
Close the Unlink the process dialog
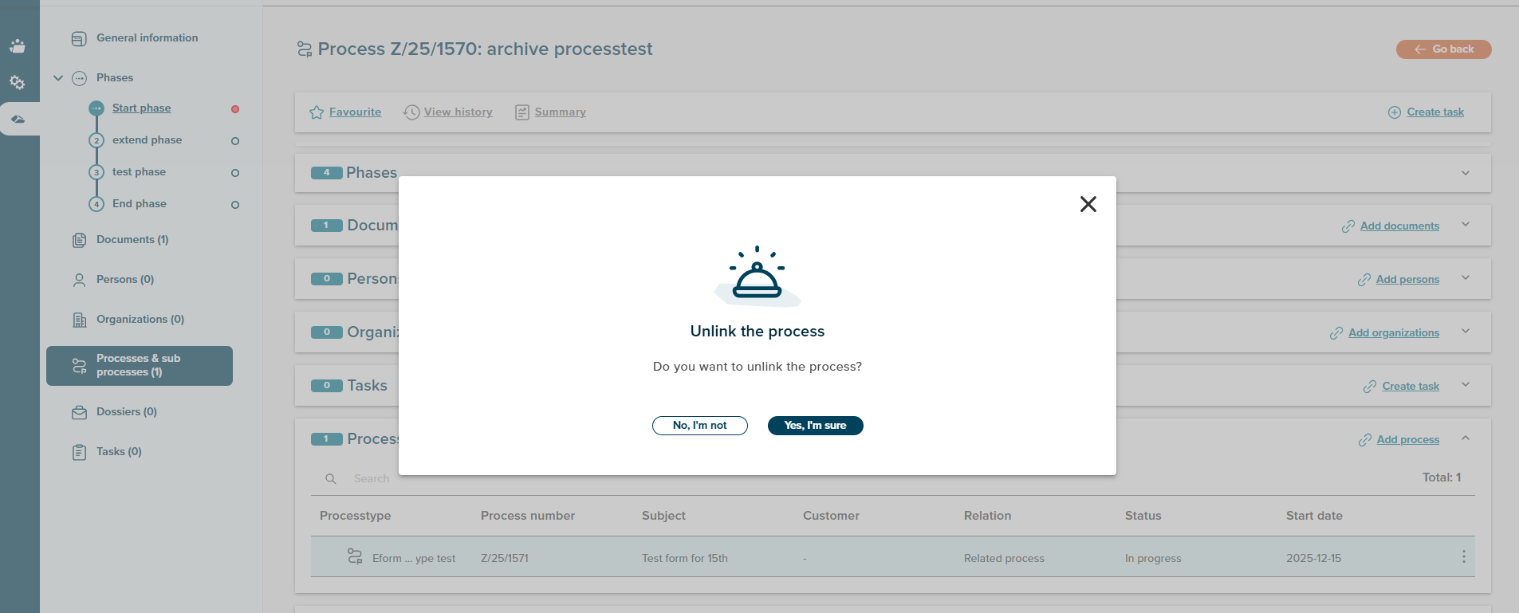pyautogui.click(x=1088, y=204)
